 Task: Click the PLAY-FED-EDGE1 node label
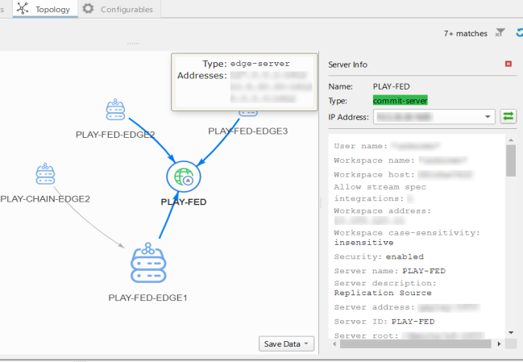click(148, 298)
